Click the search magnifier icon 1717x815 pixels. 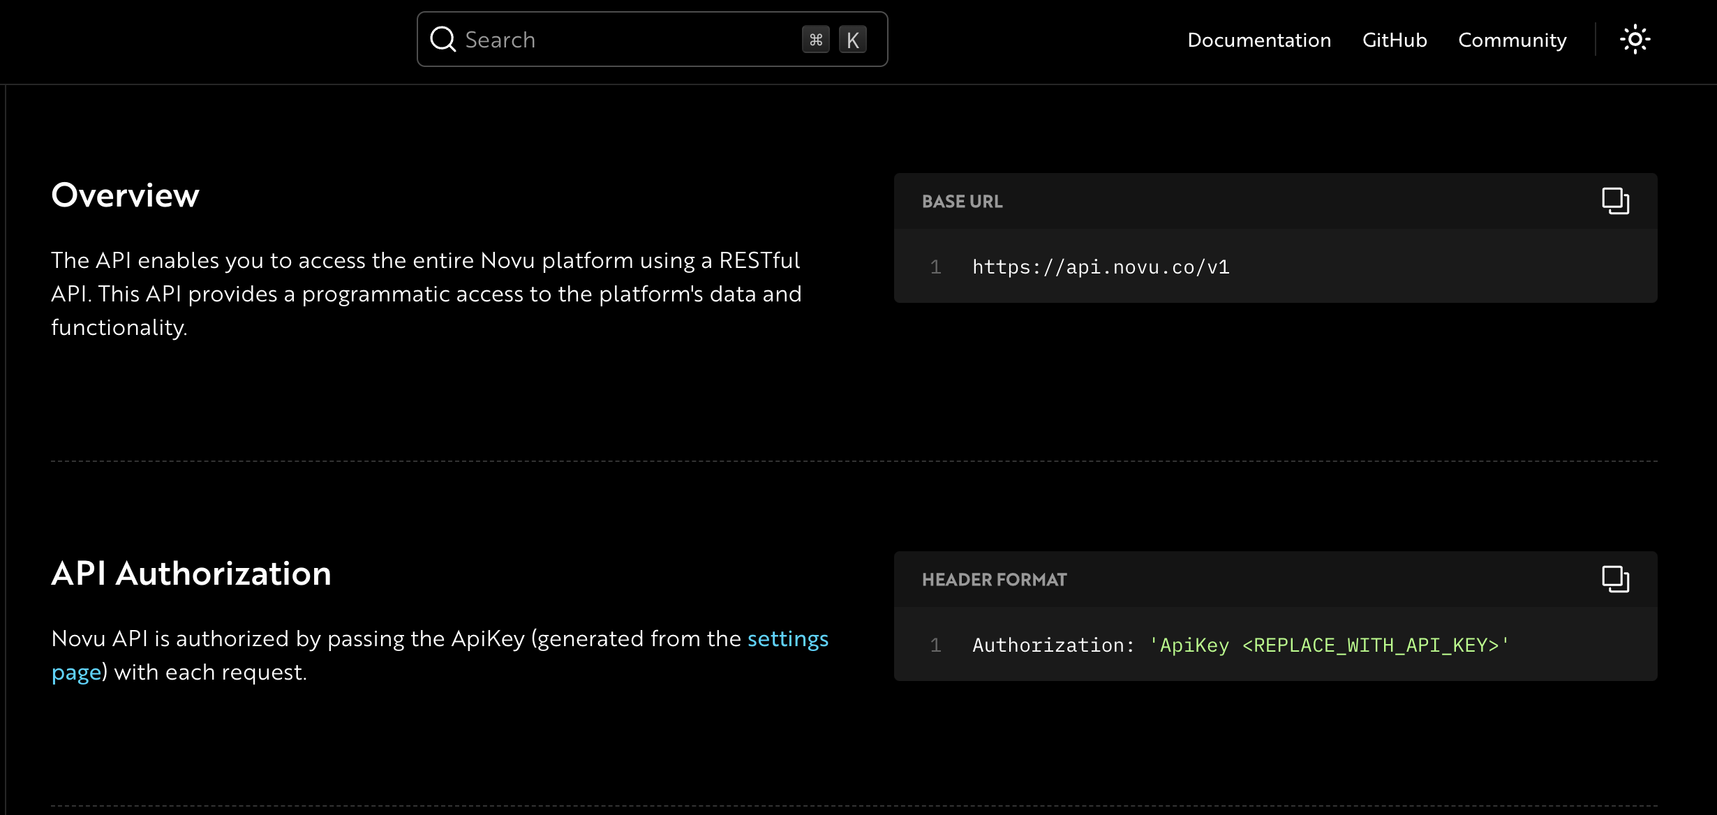(443, 39)
